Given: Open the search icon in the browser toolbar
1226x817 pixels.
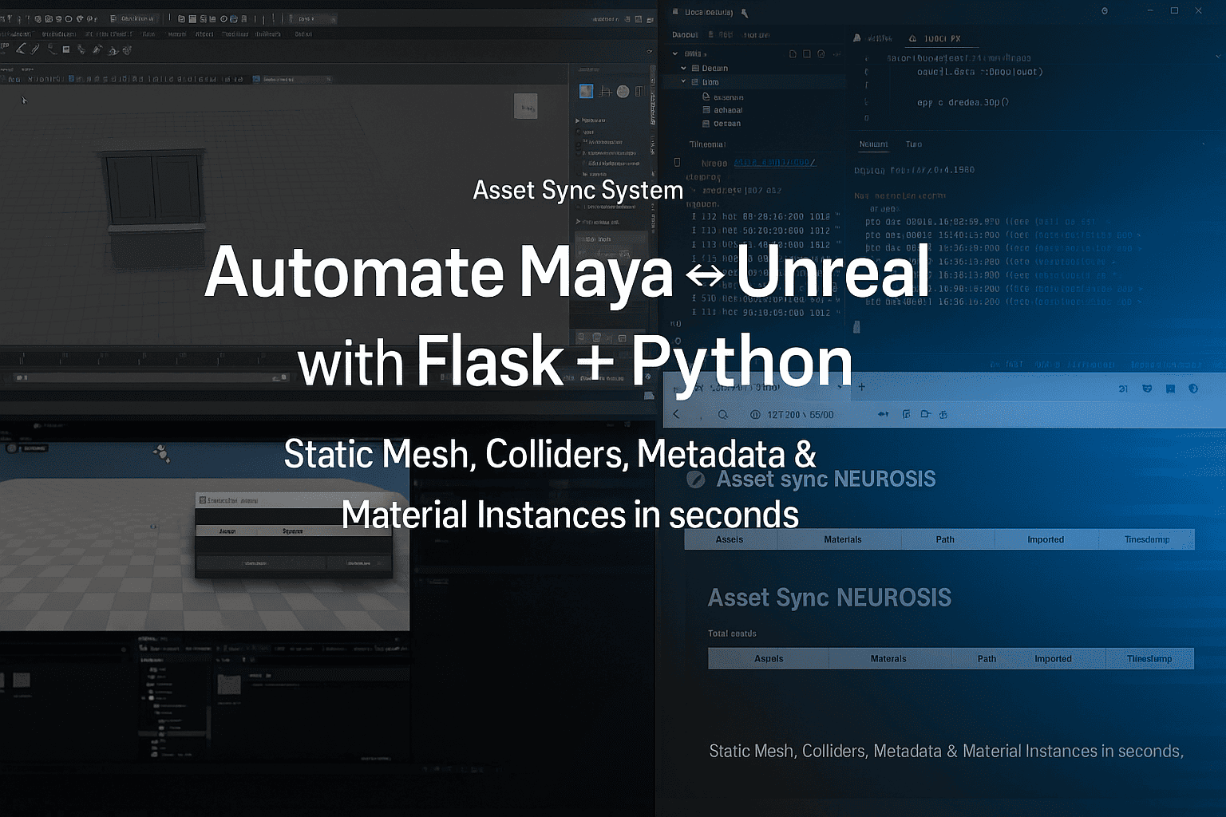Looking at the screenshot, I should coord(722,414).
